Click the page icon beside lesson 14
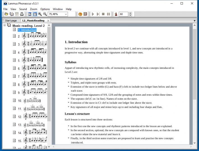The height and width of the screenshot is (151, 199). click(14, 132)
